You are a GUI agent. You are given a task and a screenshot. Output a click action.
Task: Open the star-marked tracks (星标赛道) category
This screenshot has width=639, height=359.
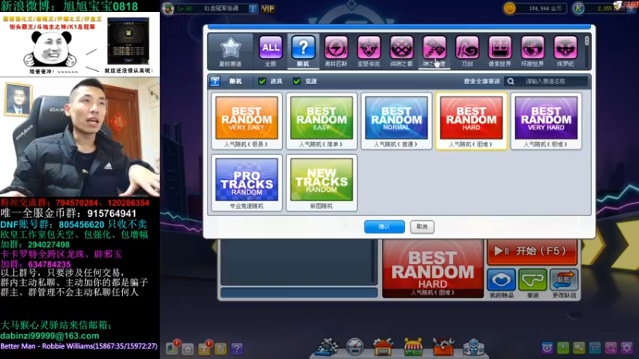[x=230, y=51]
